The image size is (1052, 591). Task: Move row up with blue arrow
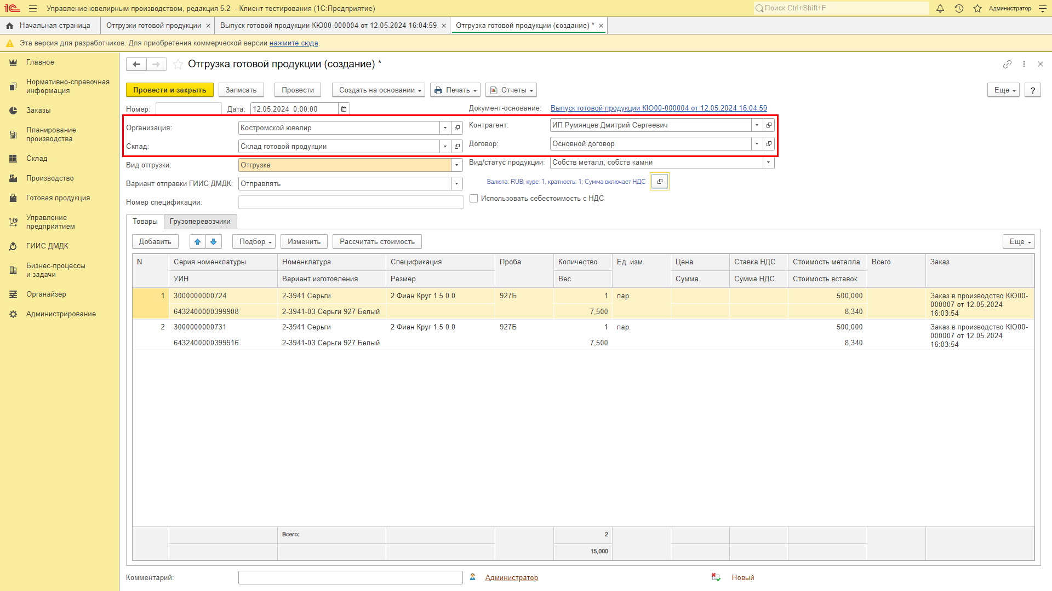coord(197,242)
